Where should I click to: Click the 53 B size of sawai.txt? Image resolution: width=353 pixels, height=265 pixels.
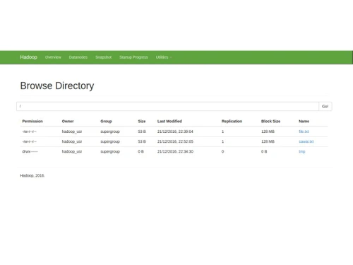pyautogui.click(x=142, y=141)
